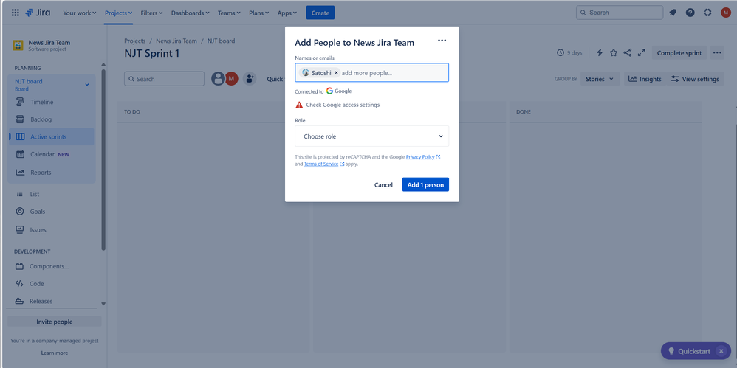The image size is (737, 368).
Task: Click the sidebar scroll up arrow
Action: point(103,65)
